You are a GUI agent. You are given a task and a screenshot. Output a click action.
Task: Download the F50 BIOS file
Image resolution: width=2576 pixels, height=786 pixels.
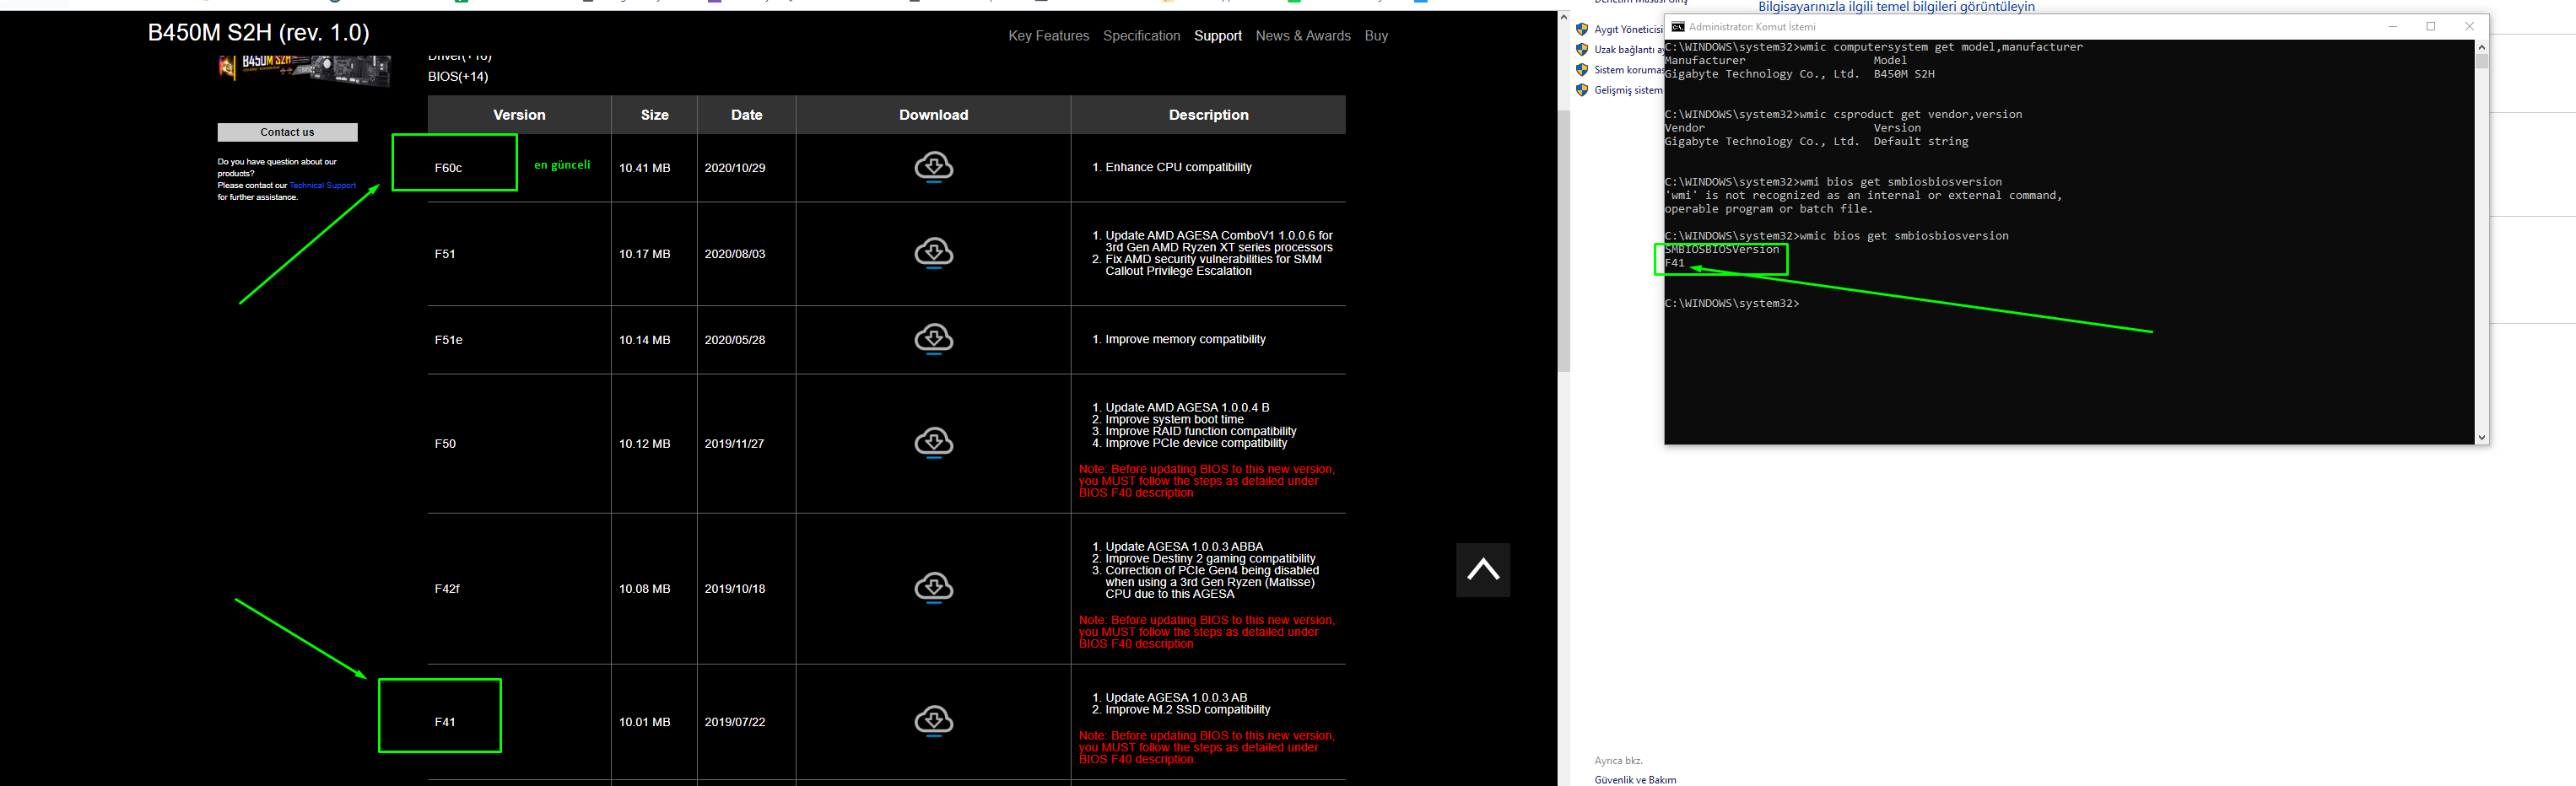pyautogui.click(x=933, y=442)
